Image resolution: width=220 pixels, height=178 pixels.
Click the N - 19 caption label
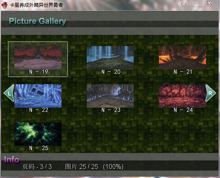pyautogui.click(x=39, y=72)
